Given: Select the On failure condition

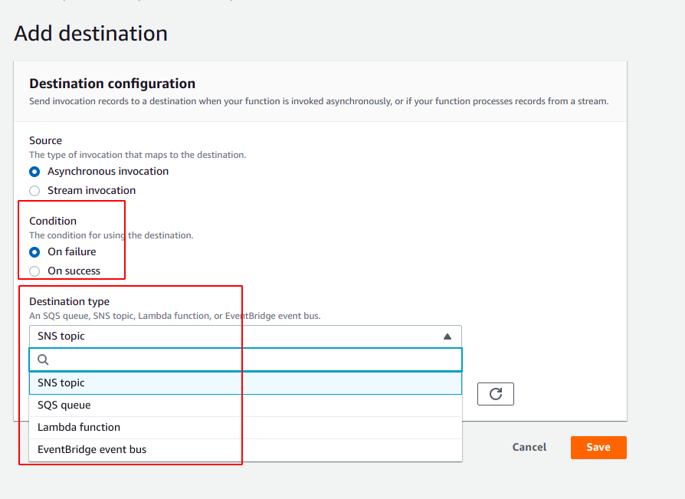Looking at the screenshot, I should [x=34, y=252].
